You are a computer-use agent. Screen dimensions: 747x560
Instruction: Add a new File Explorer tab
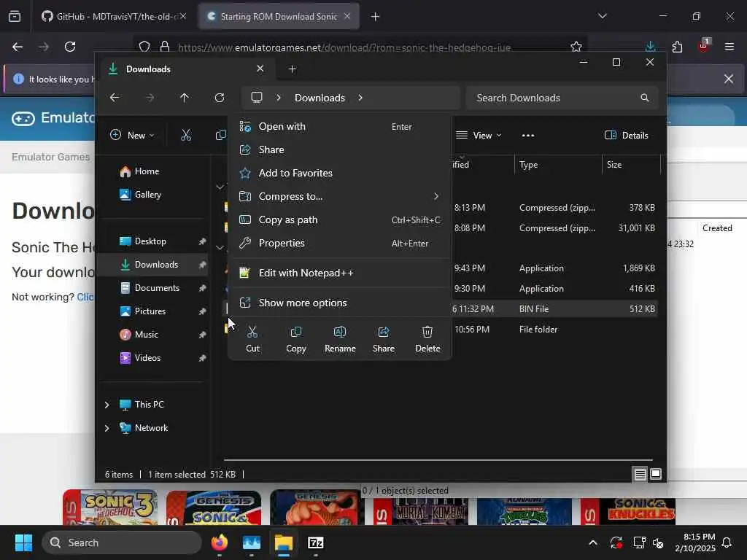[292, 69]
